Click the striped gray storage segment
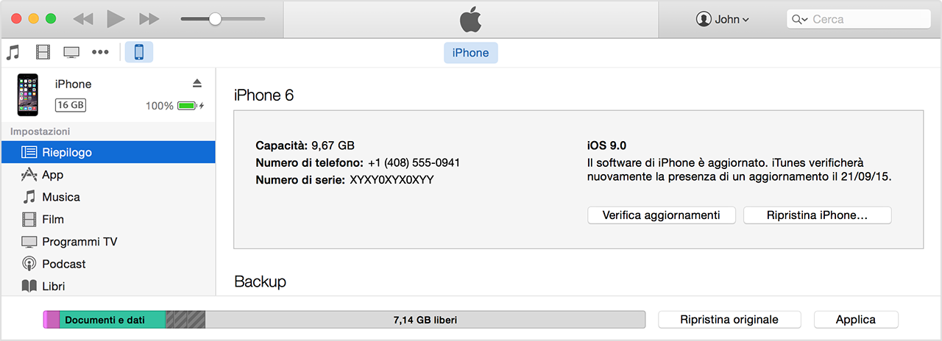The height and width of the screenshot is (341, 942). click(185, 320)
